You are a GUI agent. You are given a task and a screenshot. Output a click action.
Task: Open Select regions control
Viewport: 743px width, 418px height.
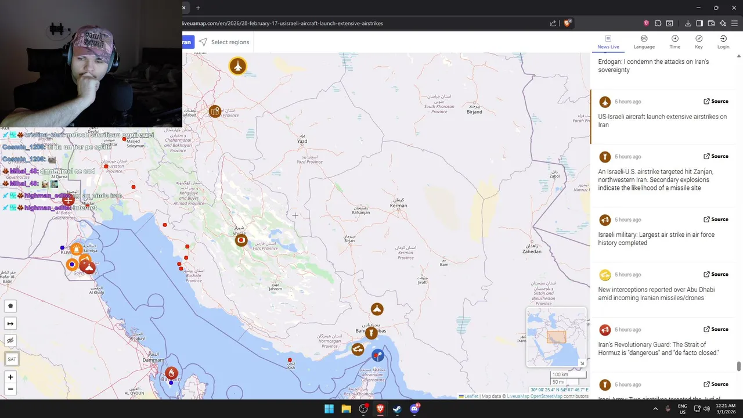224,42
